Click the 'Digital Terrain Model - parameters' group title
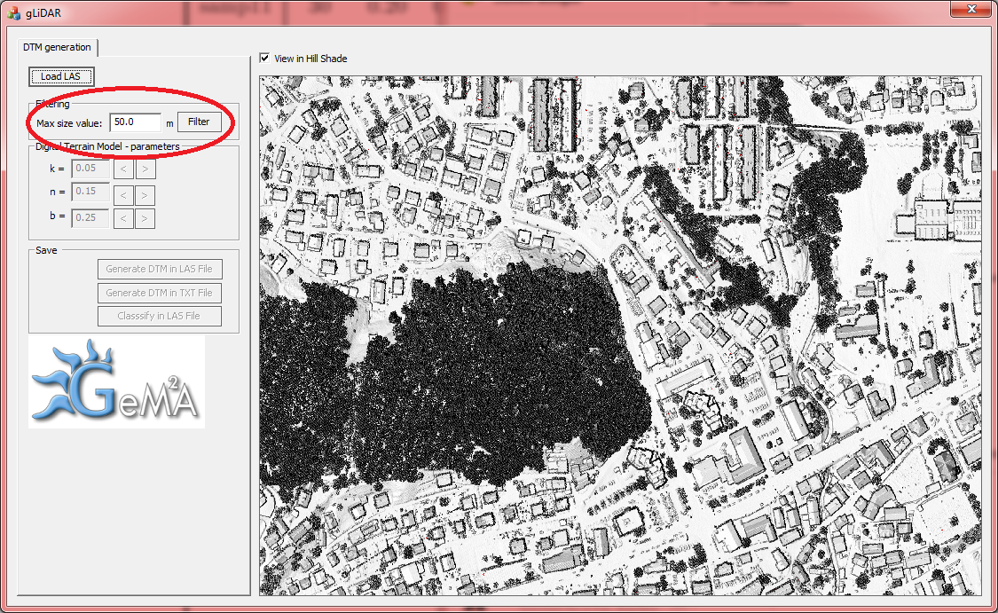The height and width of the screenshot is (613, 998). (x=107, y=146)
